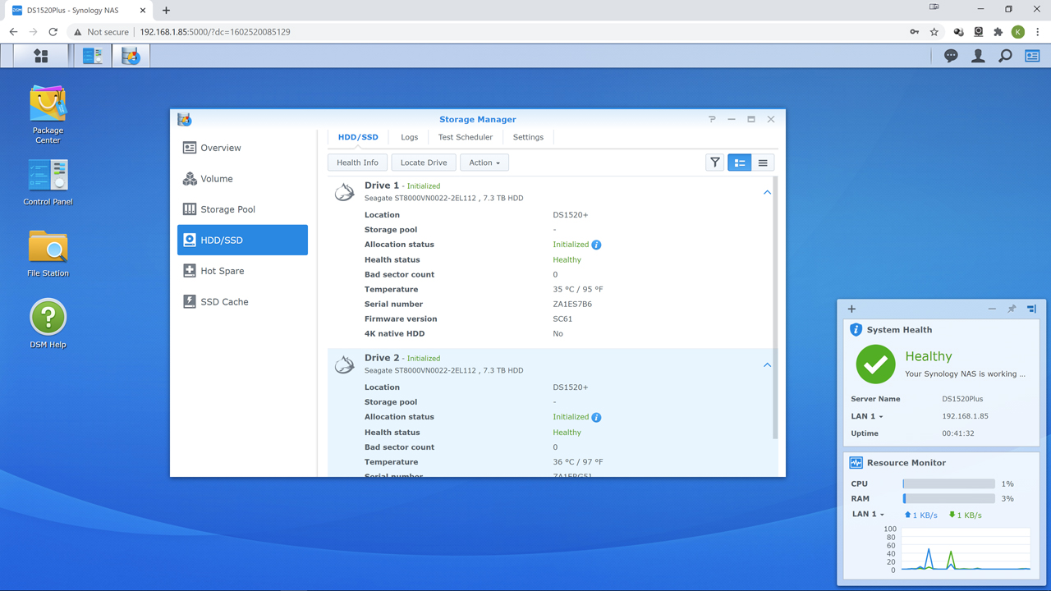This screenshot has height=591, width=1051.
Task: Switch to compact list view icon
Action: coord(763,163)
